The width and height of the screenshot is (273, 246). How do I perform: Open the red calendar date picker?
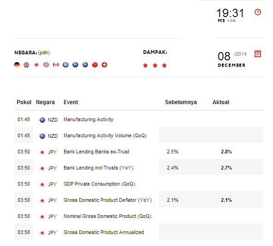tap(258, 53)
